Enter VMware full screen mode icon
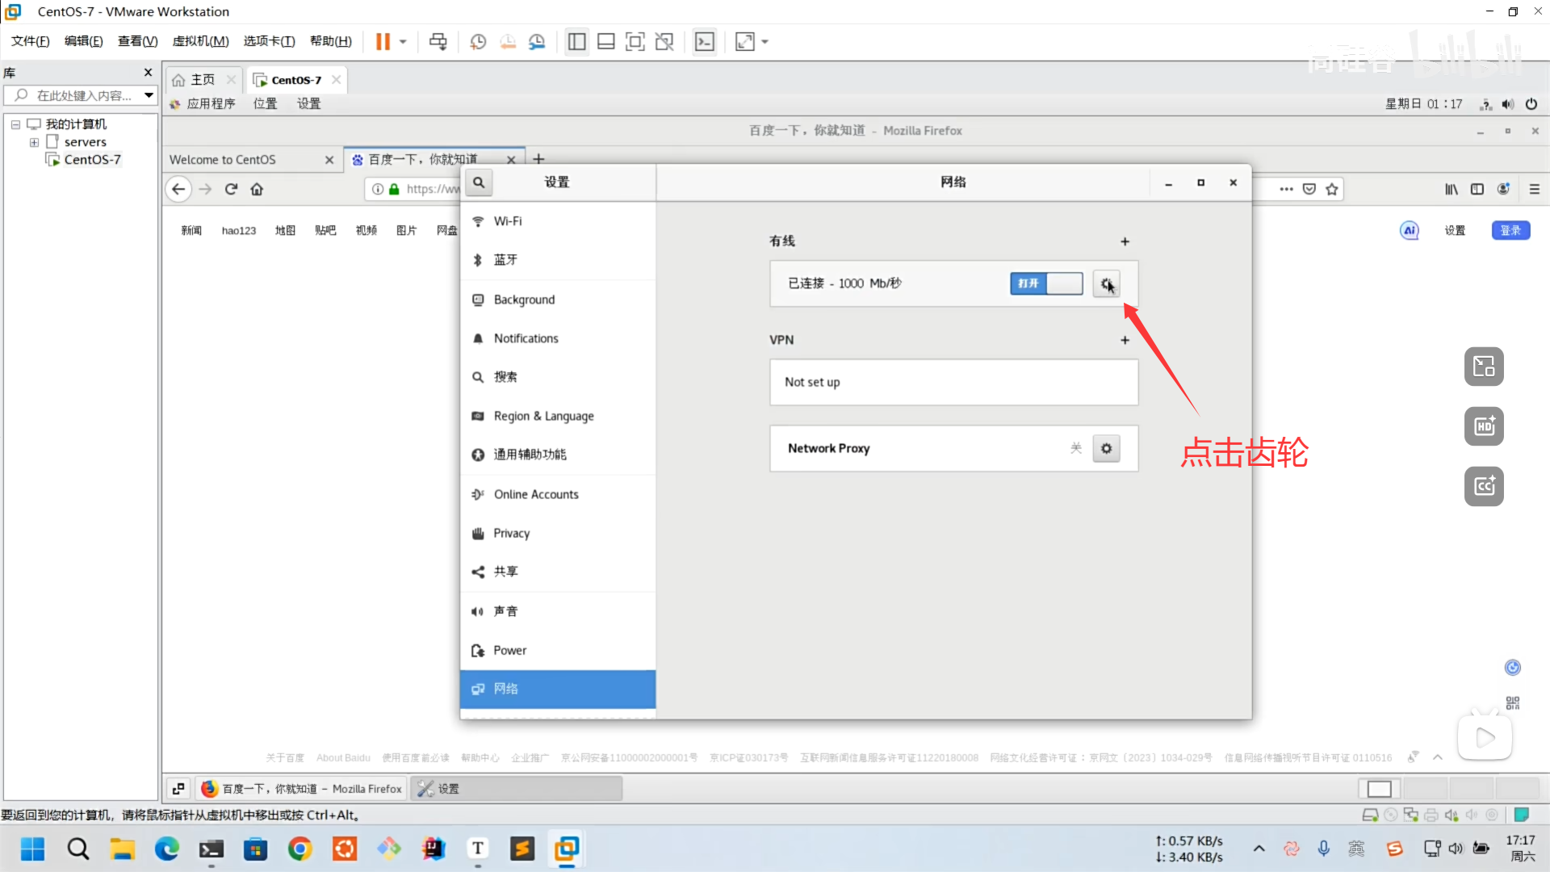The height and width of the screenshot is (872, 1550). click(635, 42)
